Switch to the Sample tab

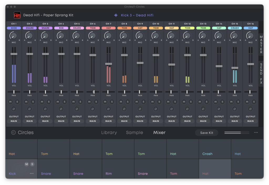click(x=134, y=132)
